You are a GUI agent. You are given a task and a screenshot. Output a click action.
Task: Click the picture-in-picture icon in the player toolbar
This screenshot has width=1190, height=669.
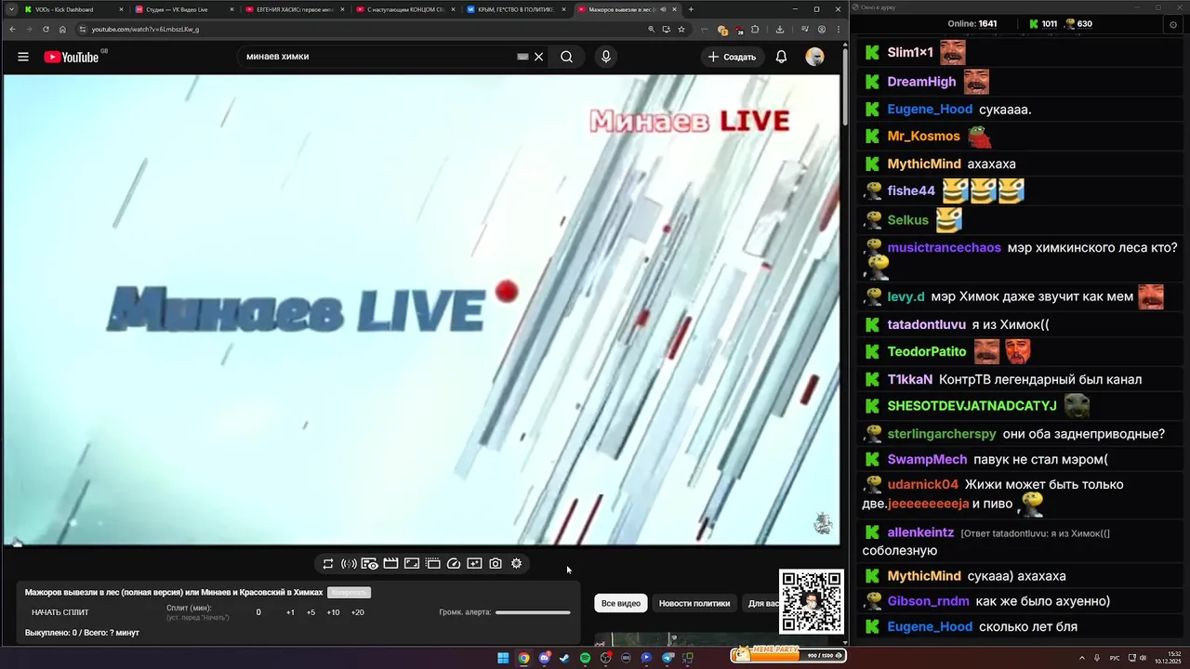tap(412, 563)
